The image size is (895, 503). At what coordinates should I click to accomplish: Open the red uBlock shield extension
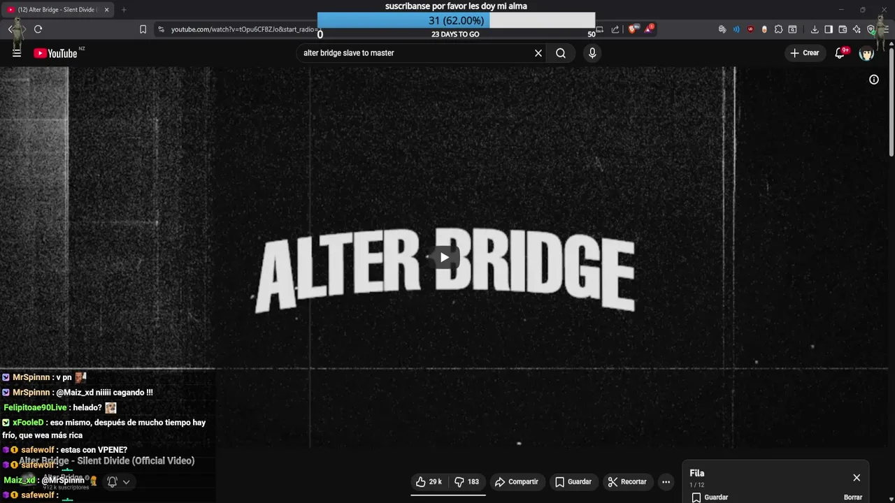750,29
